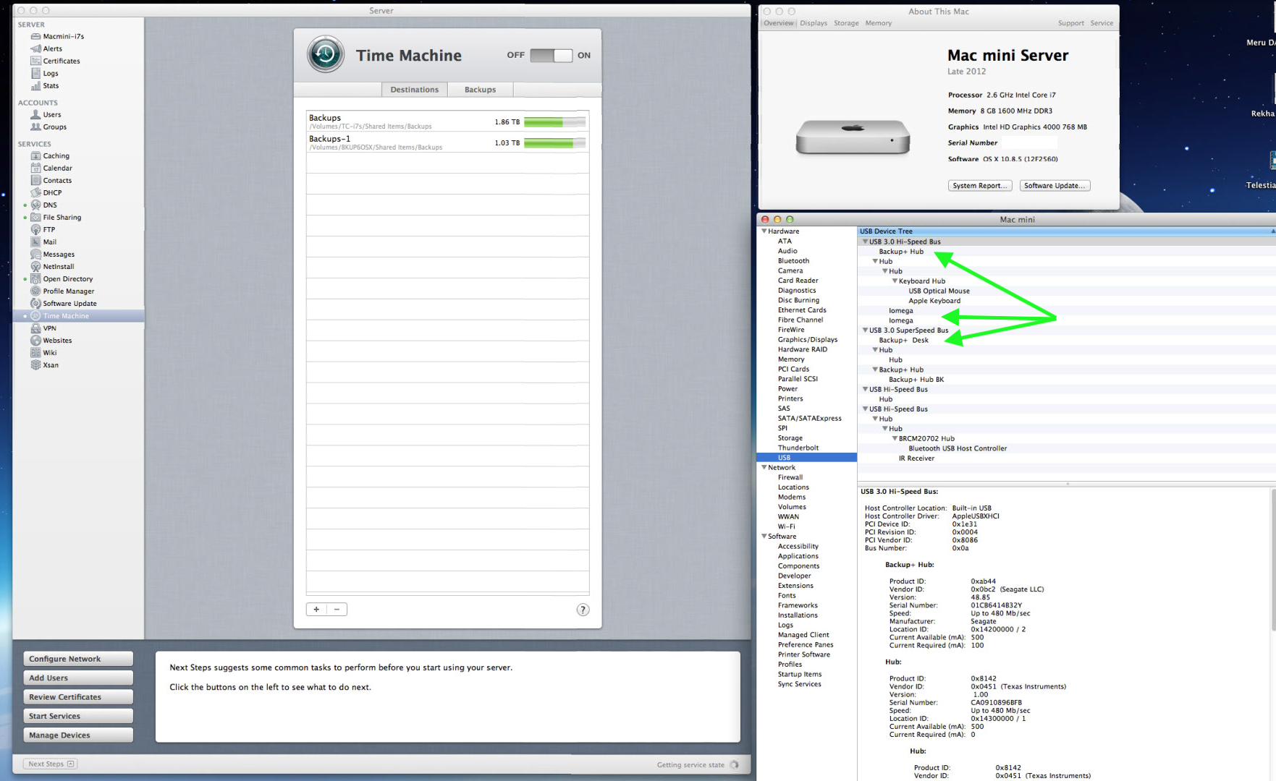Viewport: 1276px width, 781px height.
Task: Click the Start Services button
Action: 78,716
